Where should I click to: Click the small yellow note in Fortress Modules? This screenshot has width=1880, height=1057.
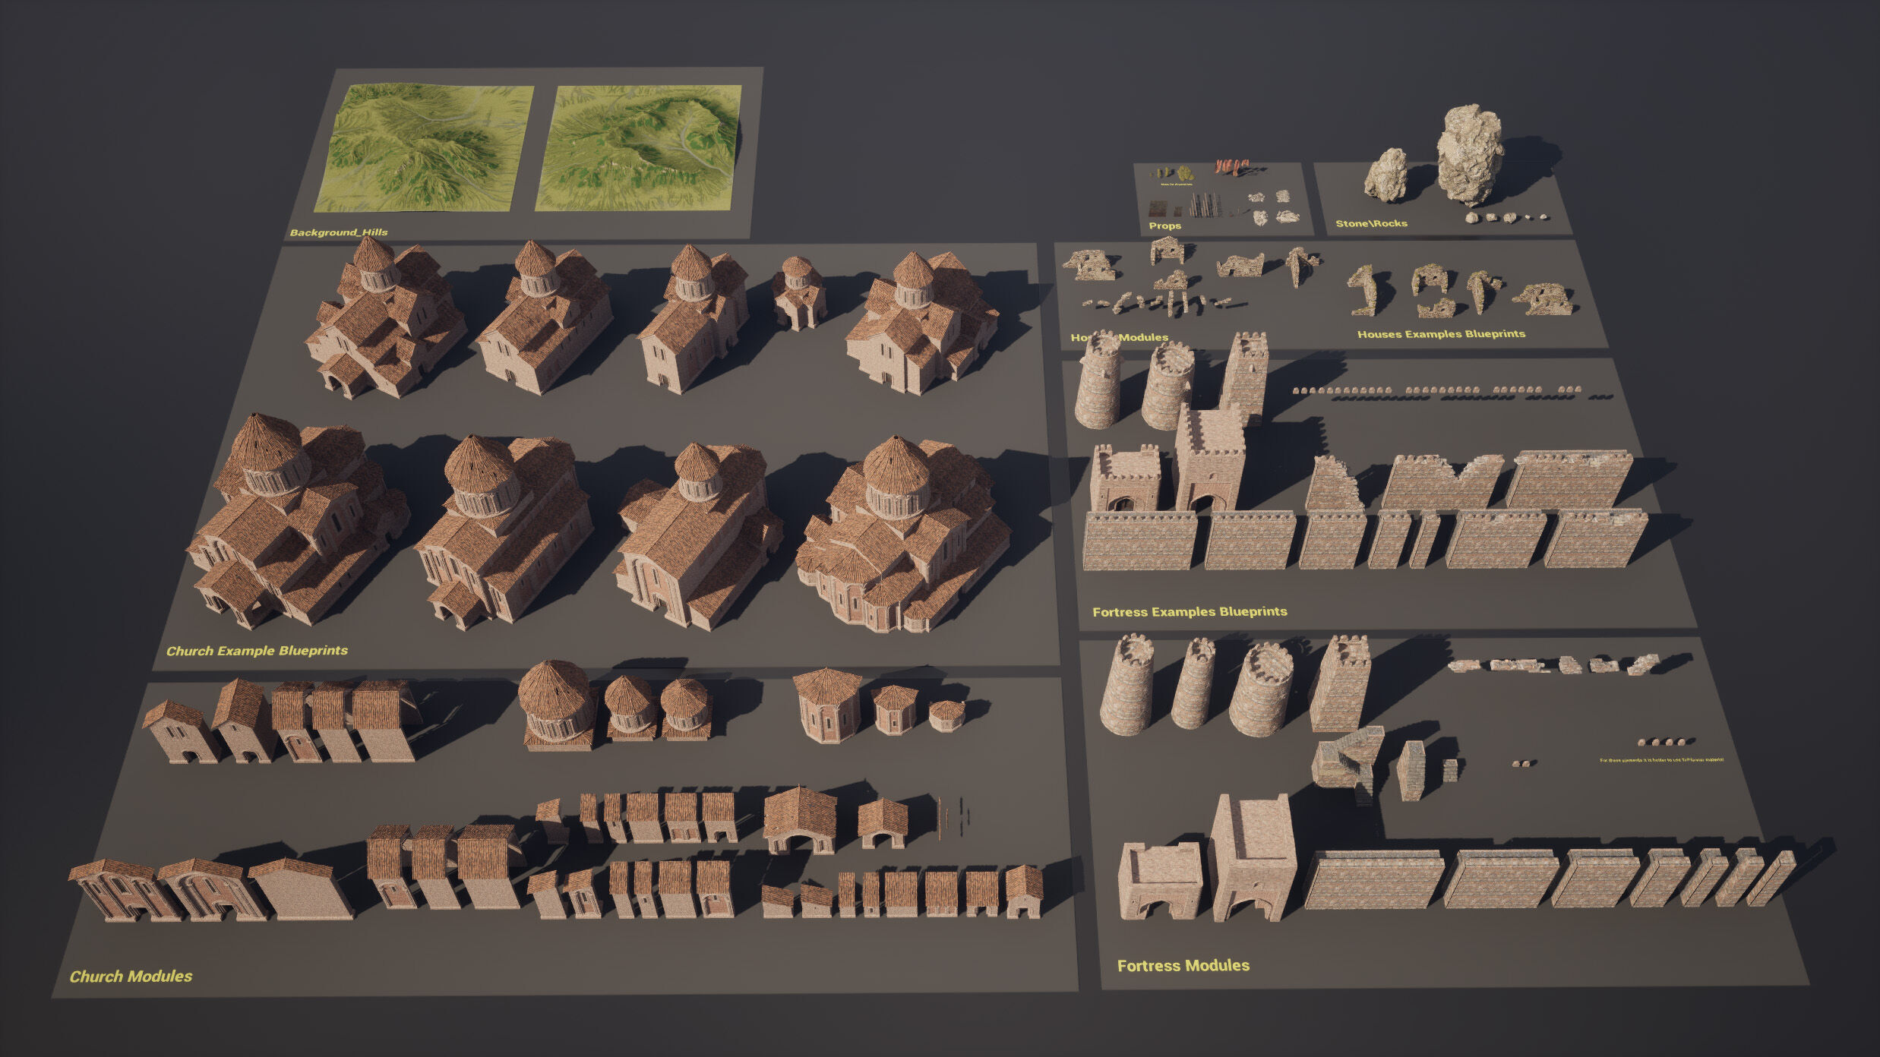point(1661,759)
